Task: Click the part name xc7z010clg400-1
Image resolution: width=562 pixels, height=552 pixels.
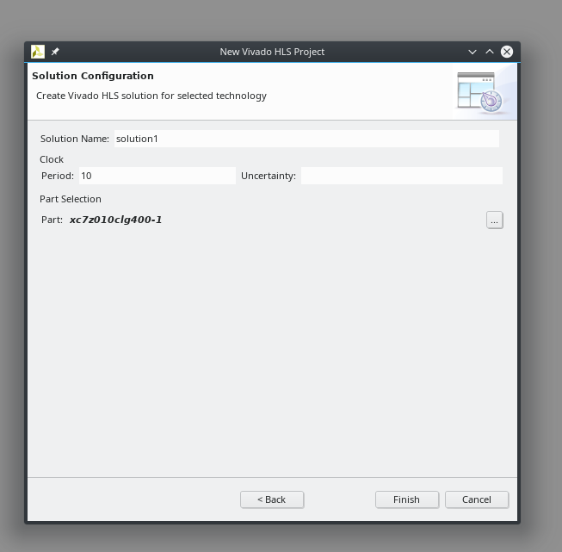Action: 116,220
